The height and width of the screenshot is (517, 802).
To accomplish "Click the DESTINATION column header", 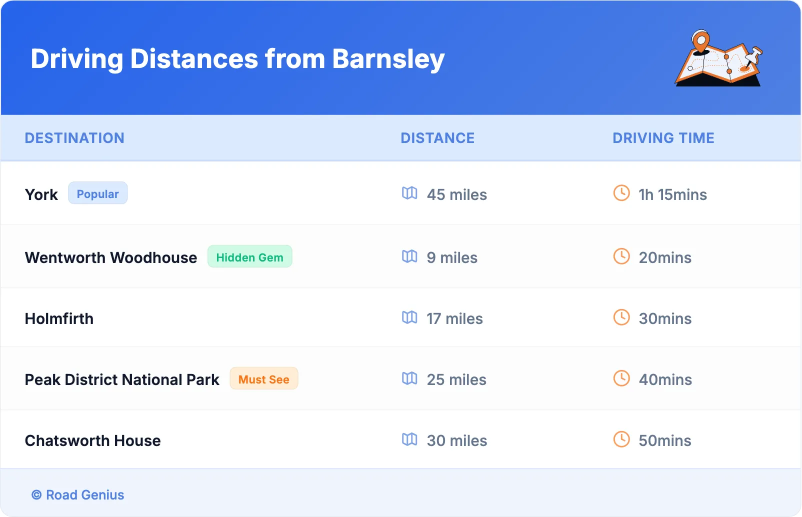I will (x=74, y=138).
